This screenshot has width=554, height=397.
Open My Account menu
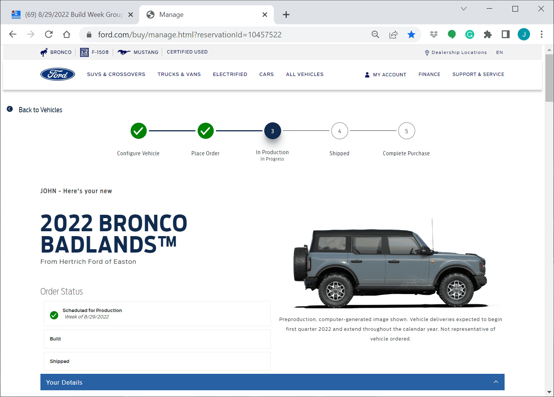(x=386, y=75)
